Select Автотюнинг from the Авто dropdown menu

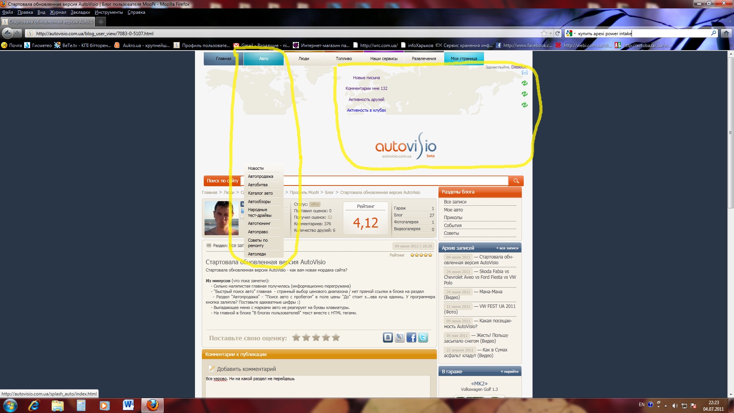(x=259, y=223)
